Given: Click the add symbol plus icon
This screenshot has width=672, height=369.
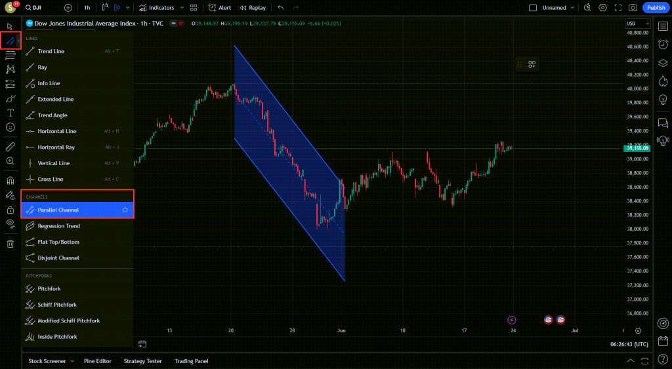Looking at the screenshot, I should [68, 8].
